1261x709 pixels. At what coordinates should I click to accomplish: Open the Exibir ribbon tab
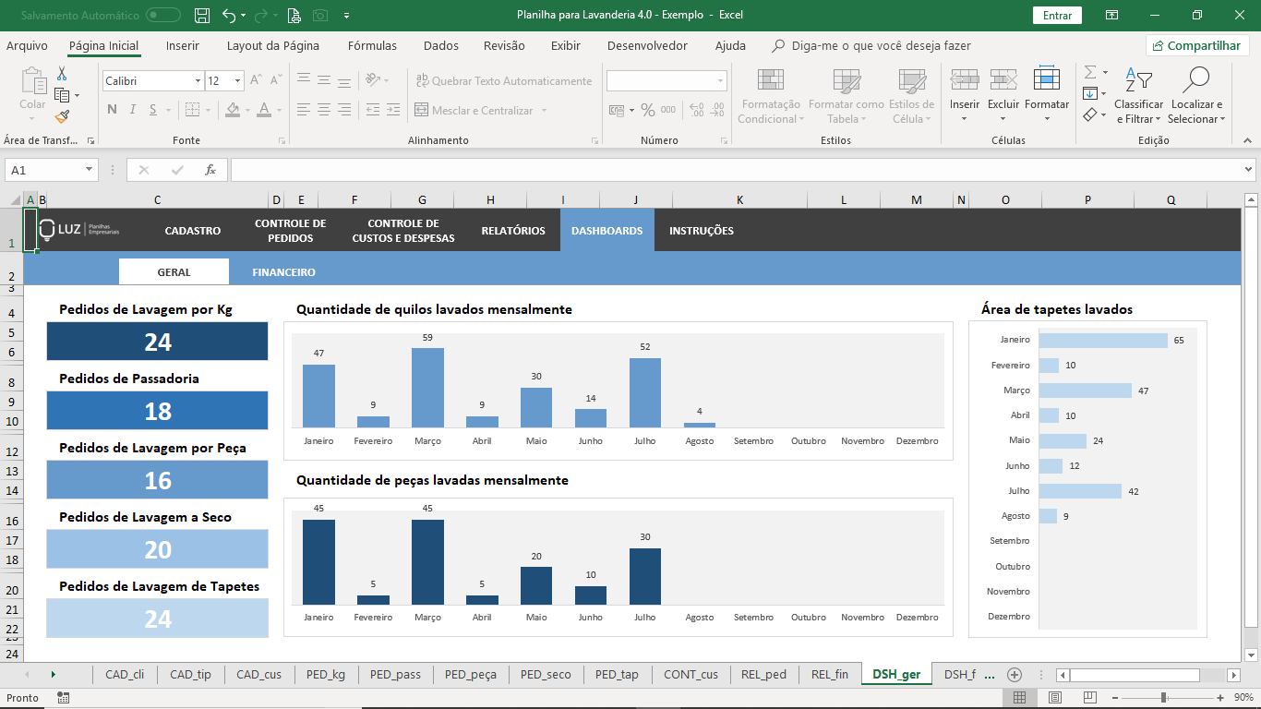click(566, 45)
